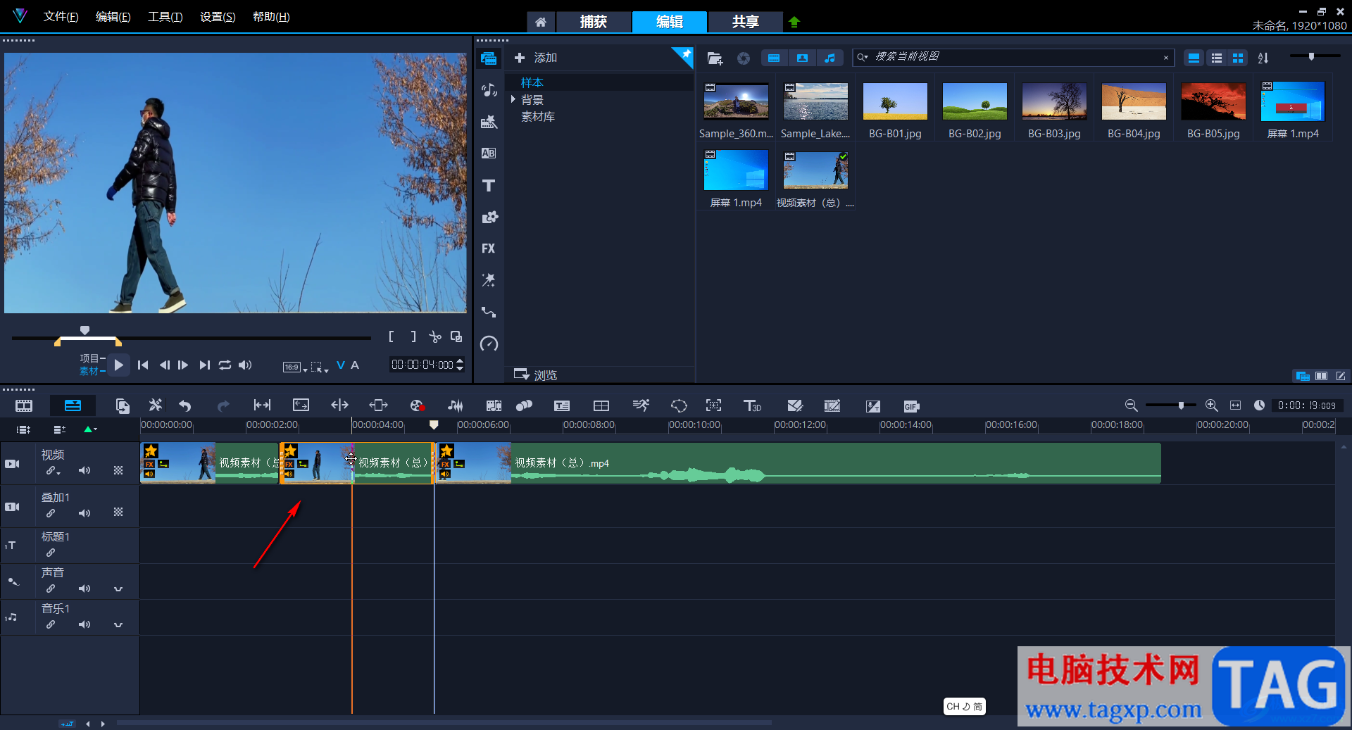Click the preview scrubber handle
Screen dimensions: 1352x730
pos(84,330)
